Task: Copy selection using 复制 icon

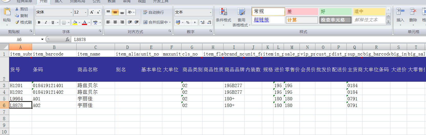Action: point(17,16)
